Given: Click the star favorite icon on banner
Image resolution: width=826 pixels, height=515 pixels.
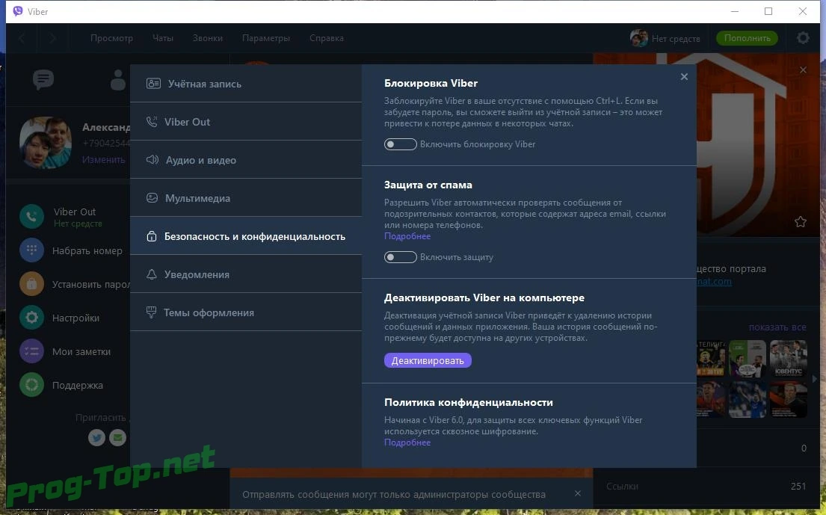Looking at the screenshot, I should coord(800,222).
